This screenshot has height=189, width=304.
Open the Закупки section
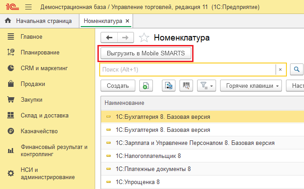[x=32, y=99]
